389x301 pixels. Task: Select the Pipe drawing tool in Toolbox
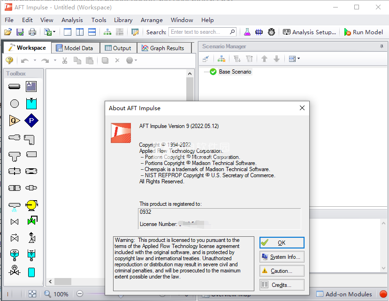click(x=15, y=87)
